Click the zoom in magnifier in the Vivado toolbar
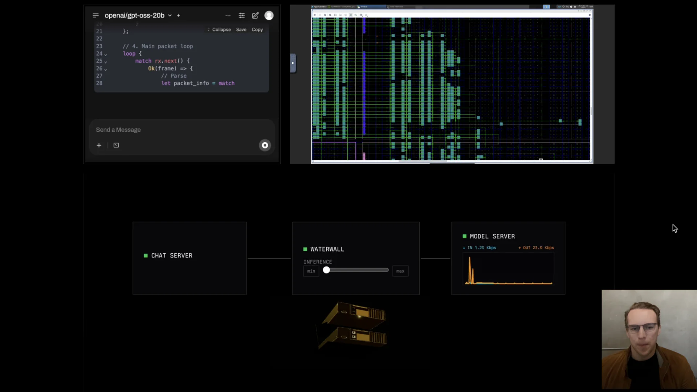The width and height of the screenshot is (697, 392). (325, 15)
